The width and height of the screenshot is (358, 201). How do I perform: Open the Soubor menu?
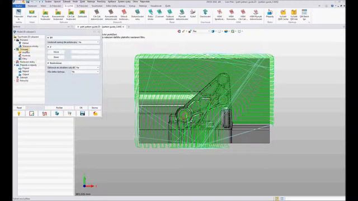[48, 2]
